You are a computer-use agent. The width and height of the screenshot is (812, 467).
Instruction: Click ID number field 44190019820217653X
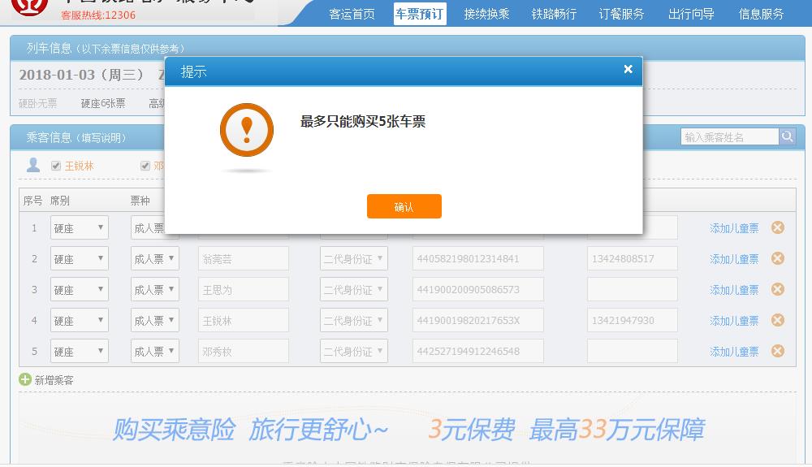click(478, 320)
